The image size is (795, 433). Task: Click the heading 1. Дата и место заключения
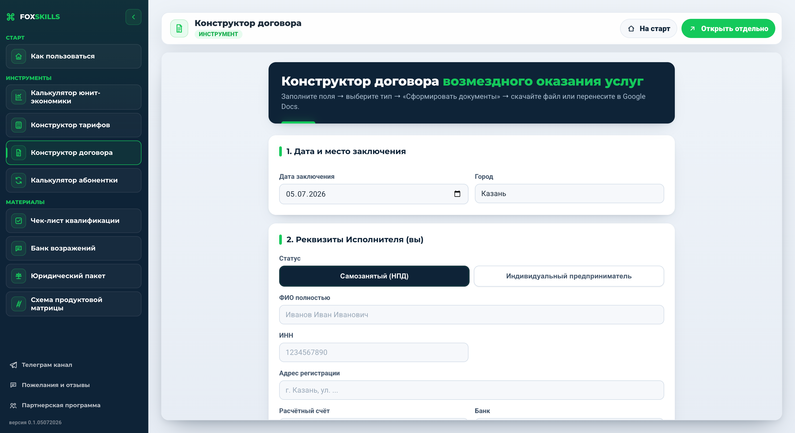pyautogui.click(x=346, y=151)
